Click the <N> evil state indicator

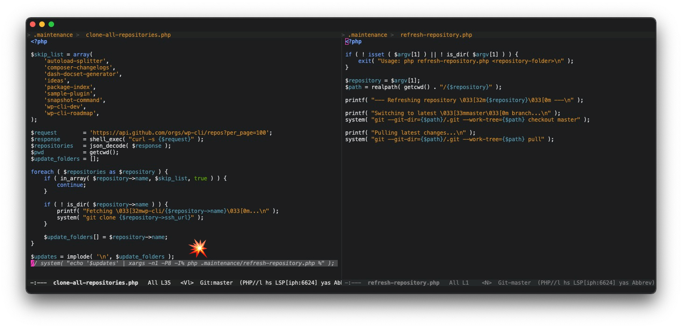click(x=487, y=283)
